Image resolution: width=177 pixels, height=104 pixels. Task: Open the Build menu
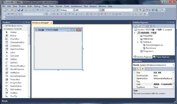(x=30, y=6)
